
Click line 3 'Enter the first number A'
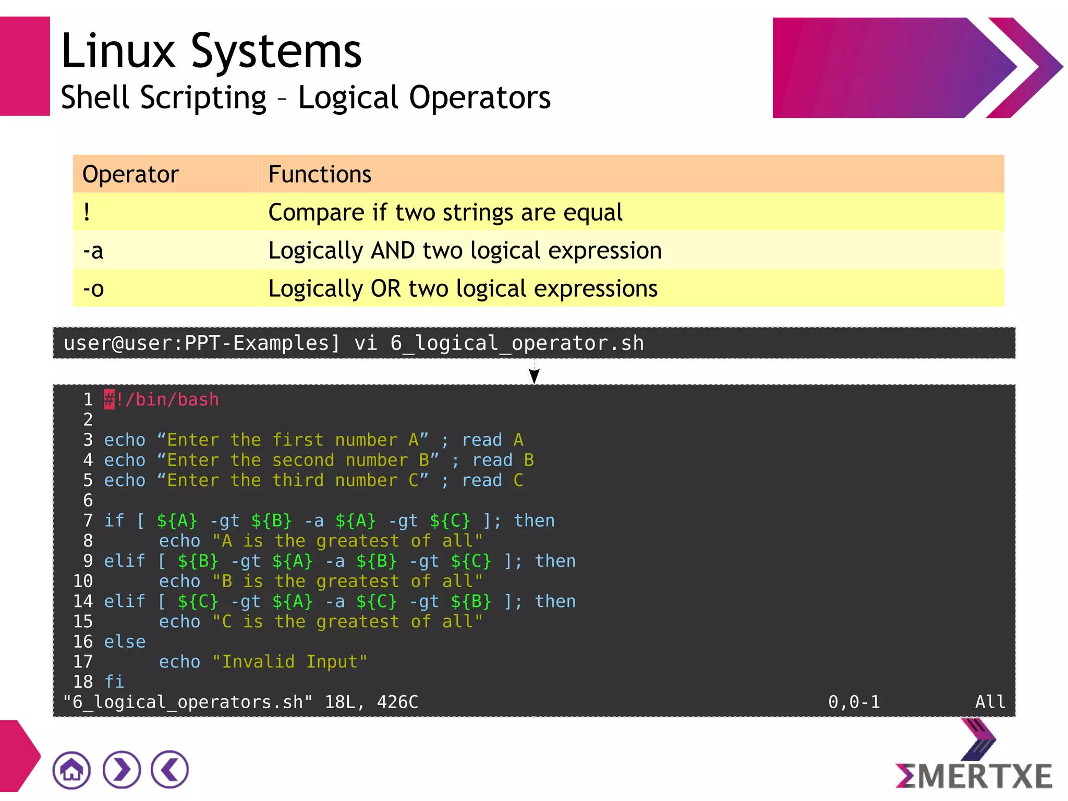pos(313,440)
